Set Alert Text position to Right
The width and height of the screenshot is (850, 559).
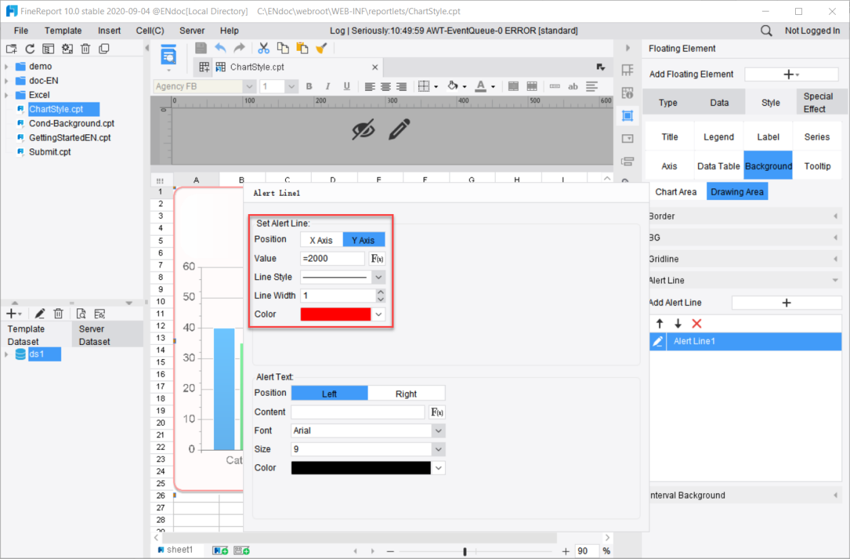click(x=406, y=393)
